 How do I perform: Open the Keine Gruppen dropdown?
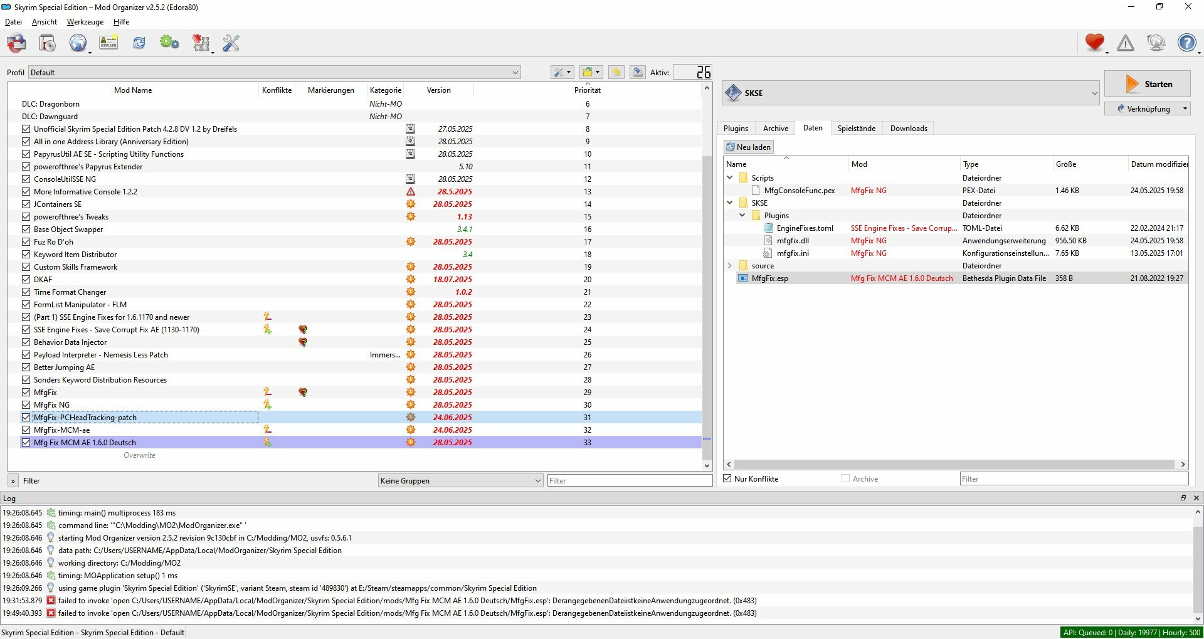[460, 480]
